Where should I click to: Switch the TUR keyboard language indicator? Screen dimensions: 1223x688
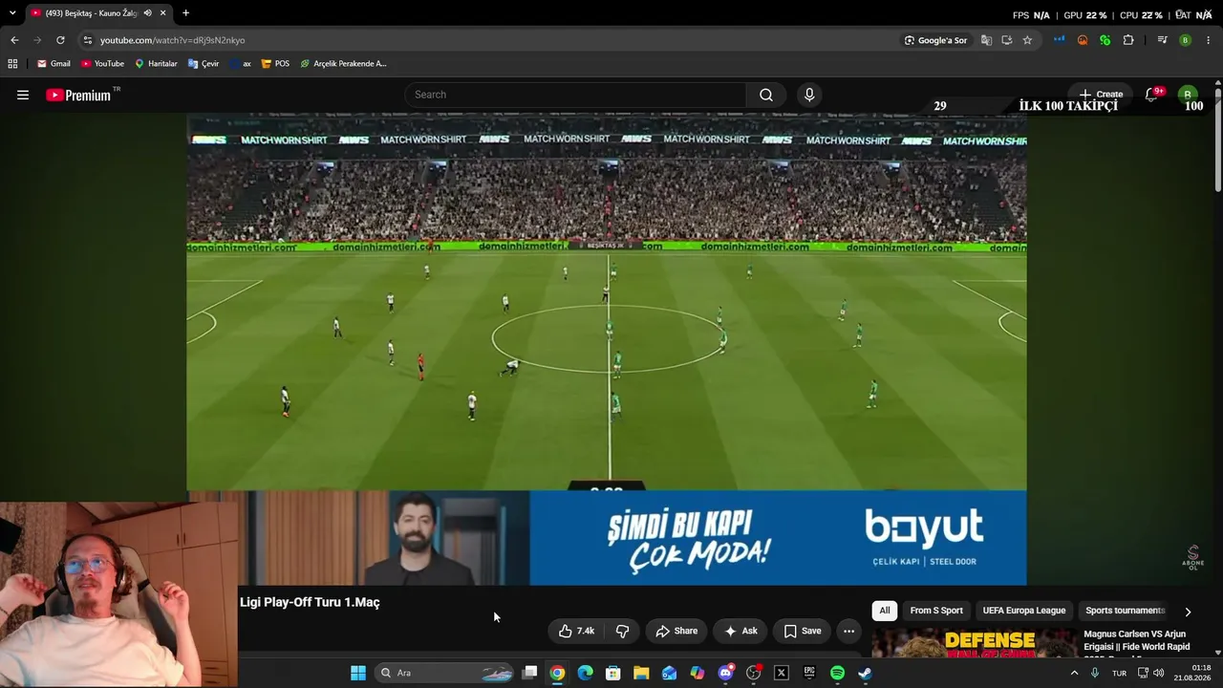(1119, 673)
